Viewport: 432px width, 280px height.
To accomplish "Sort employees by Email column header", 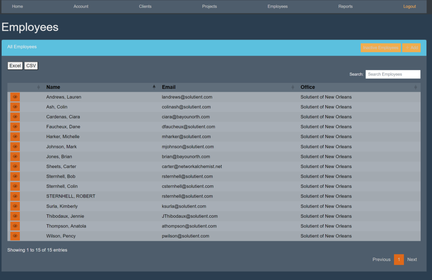I will click(x=169, y=87).
